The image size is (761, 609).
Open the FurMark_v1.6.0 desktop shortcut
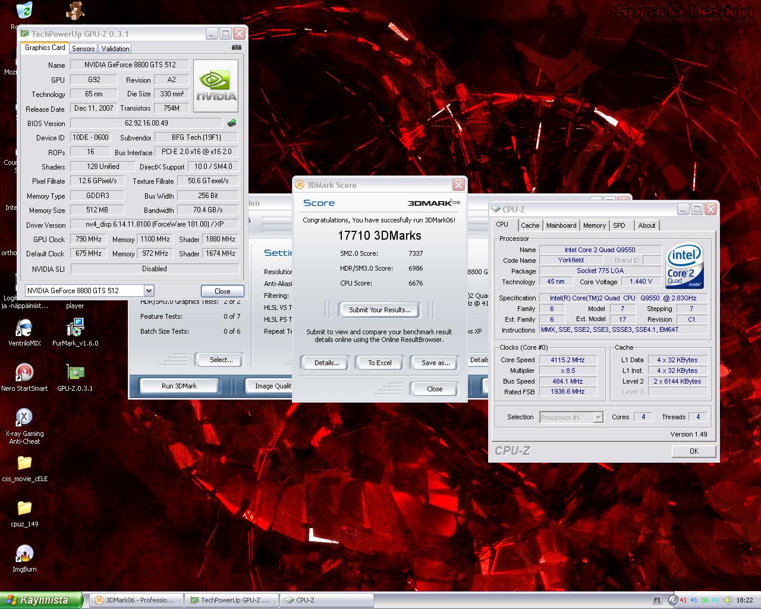[x=75, y=333]
